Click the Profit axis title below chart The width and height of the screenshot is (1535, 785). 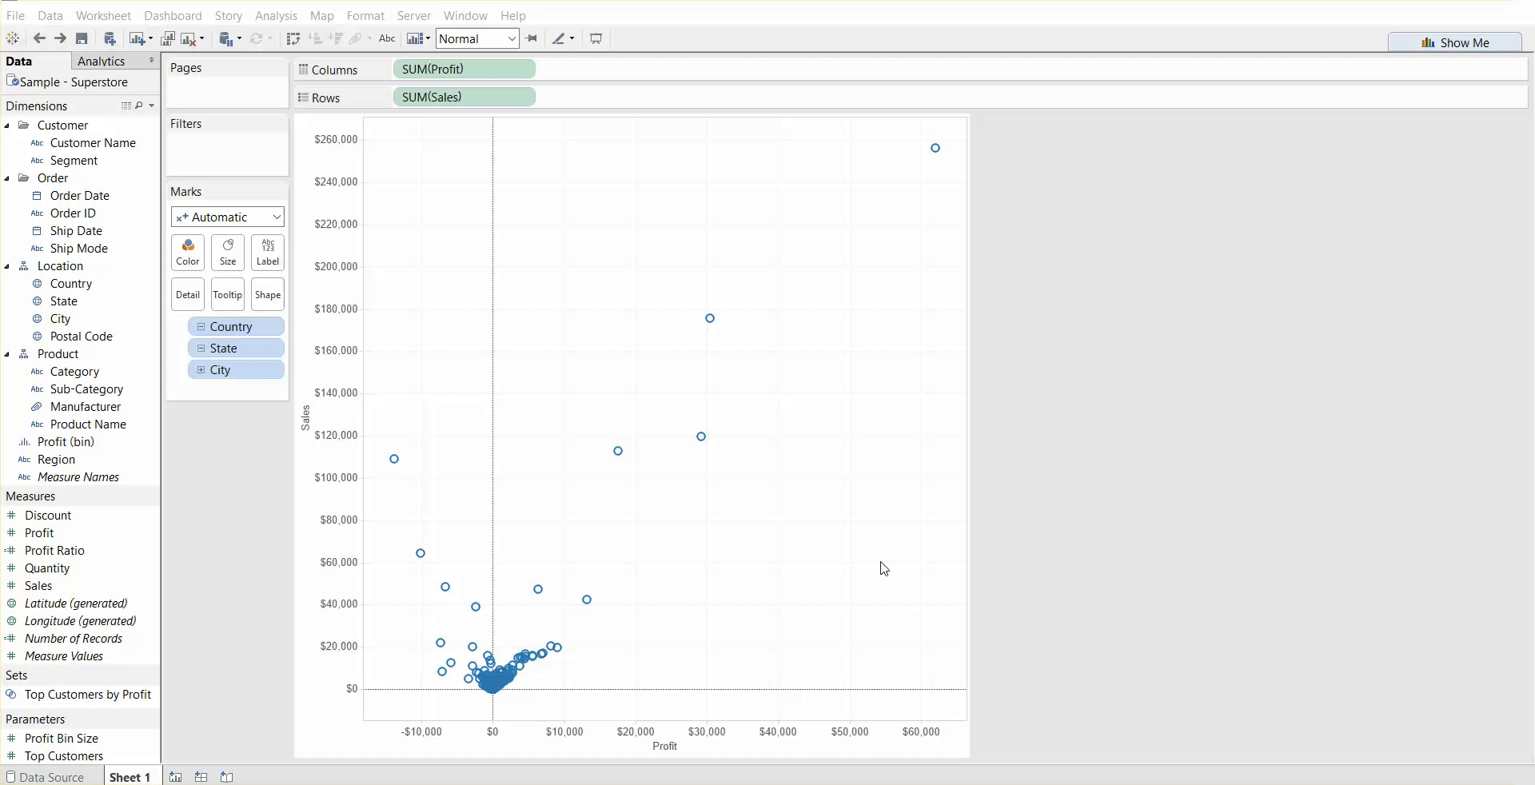tap(664, 746)
